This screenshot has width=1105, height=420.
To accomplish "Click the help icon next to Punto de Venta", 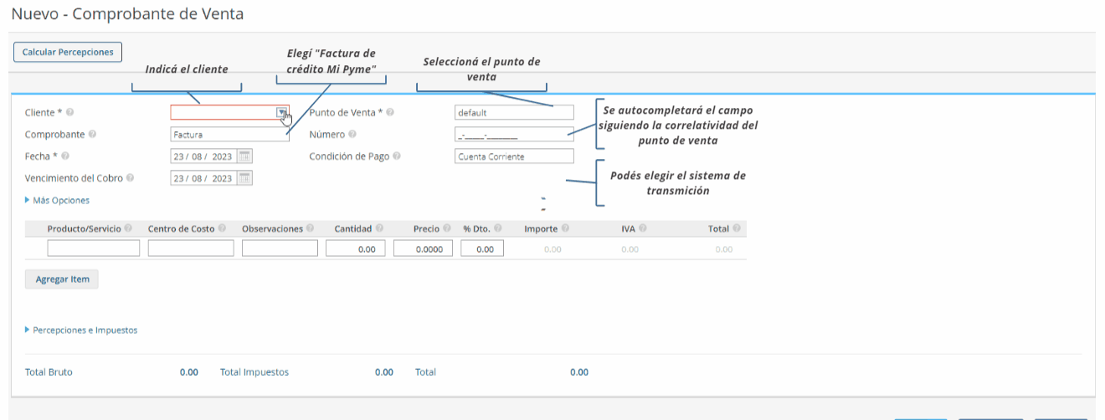I will [x=390, y=112].
